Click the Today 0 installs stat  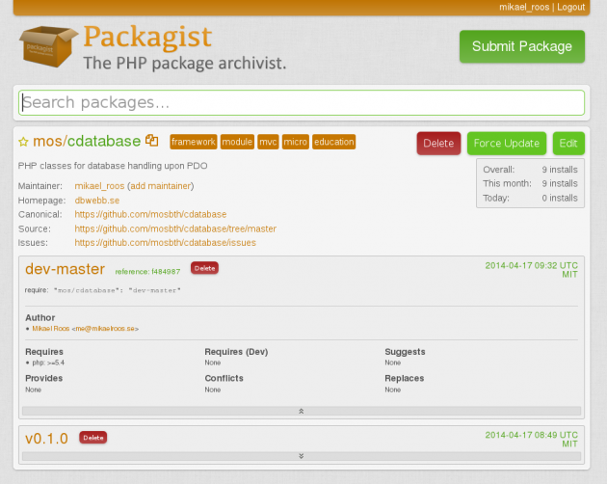point(530,198)
